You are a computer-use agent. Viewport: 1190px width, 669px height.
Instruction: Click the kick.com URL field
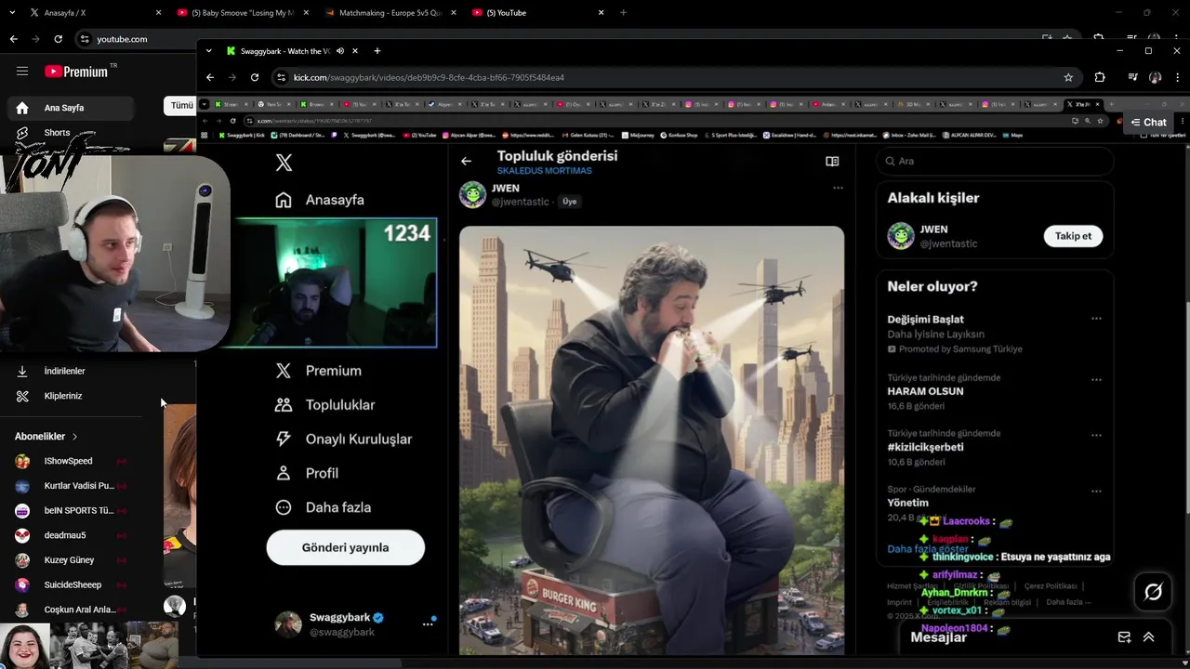[676, 77]
